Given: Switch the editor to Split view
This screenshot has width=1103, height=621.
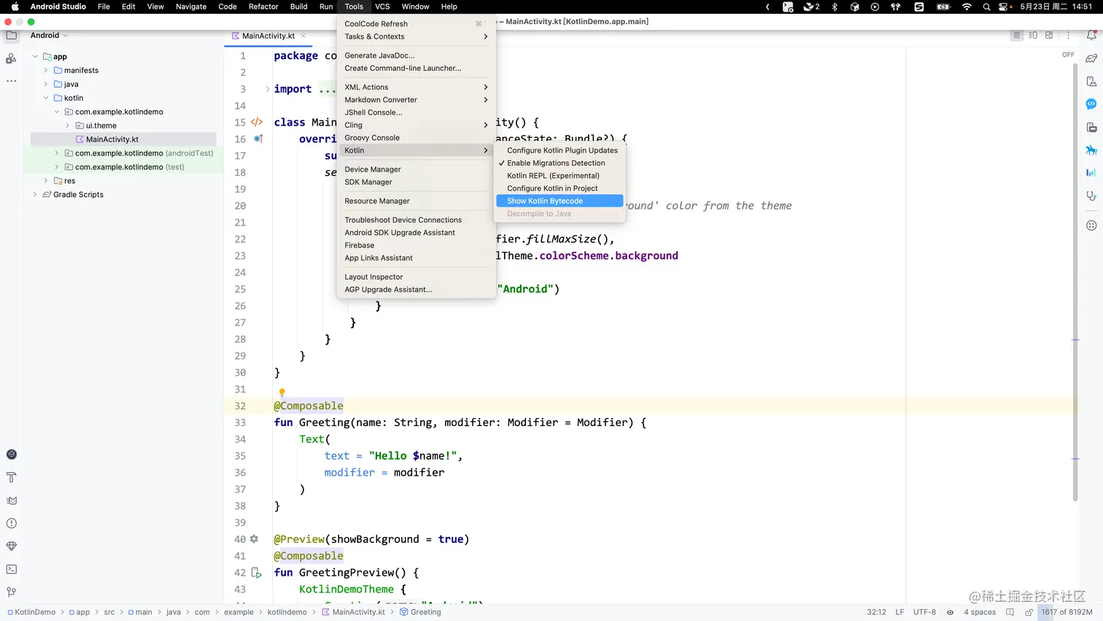Looking at the screenshot, I should coord(1033,35).
